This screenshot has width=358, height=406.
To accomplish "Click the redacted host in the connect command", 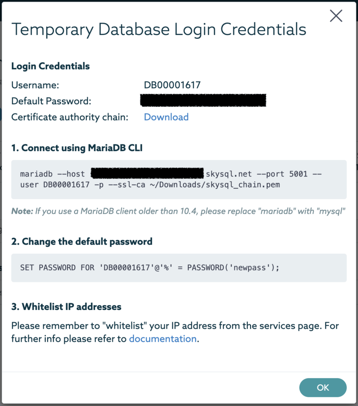I will coord(147,173).
